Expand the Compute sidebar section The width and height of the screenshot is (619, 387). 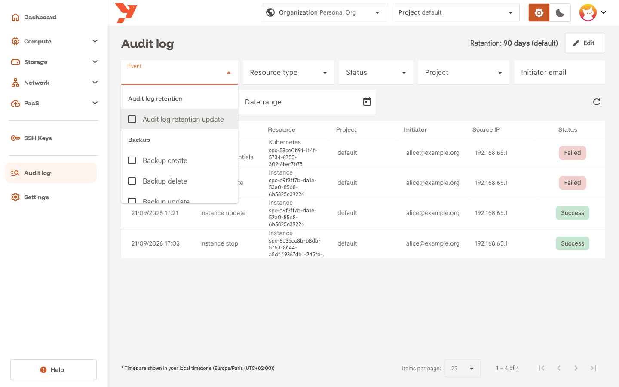coord(53,41)
